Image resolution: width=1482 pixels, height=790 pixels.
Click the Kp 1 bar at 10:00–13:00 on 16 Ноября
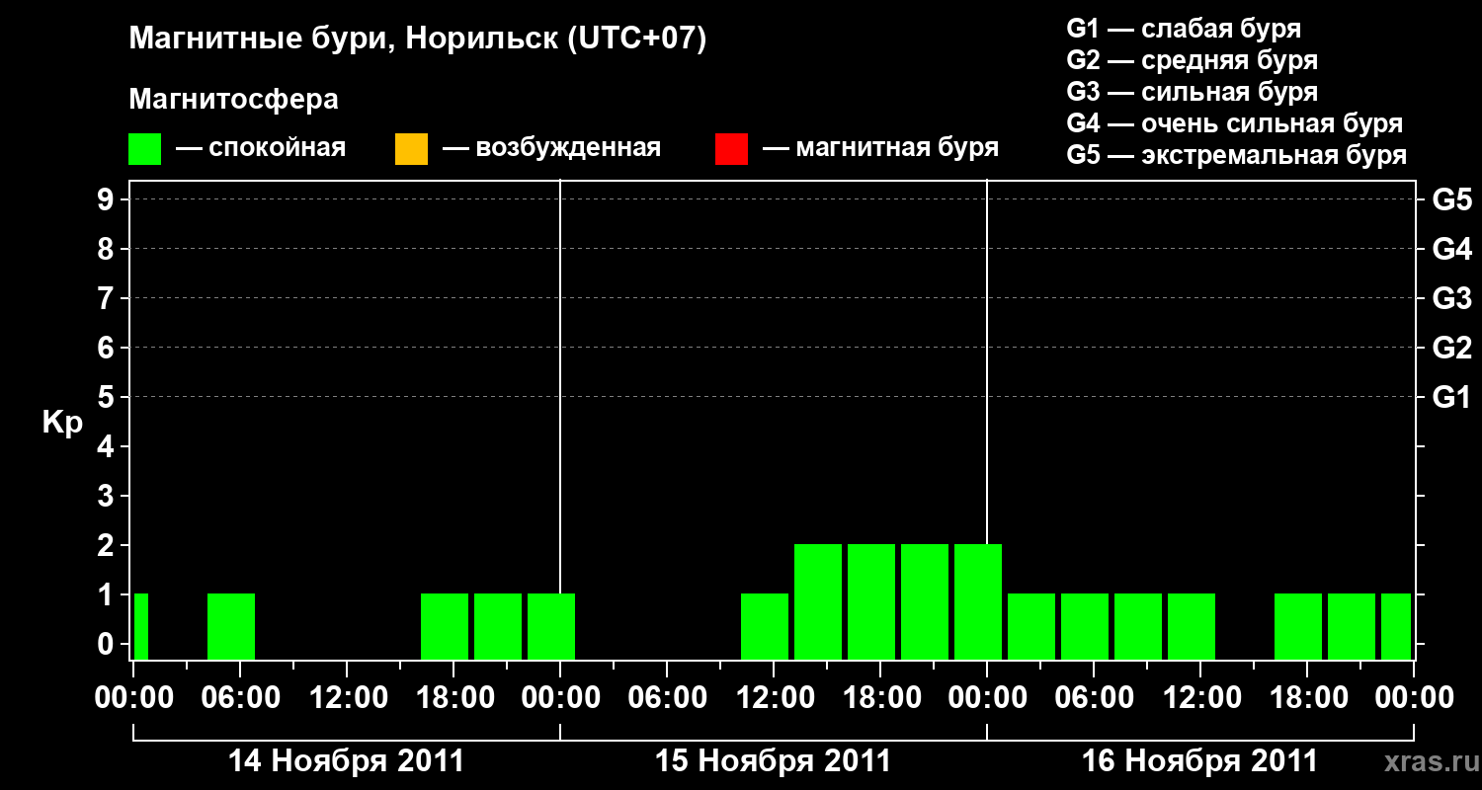tap(1192, 626)
